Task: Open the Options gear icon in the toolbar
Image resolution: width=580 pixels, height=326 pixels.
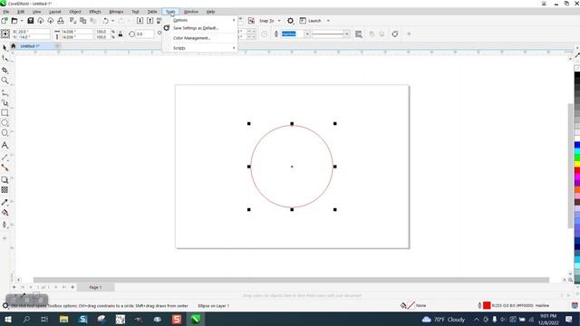Action: click(290, 21)
